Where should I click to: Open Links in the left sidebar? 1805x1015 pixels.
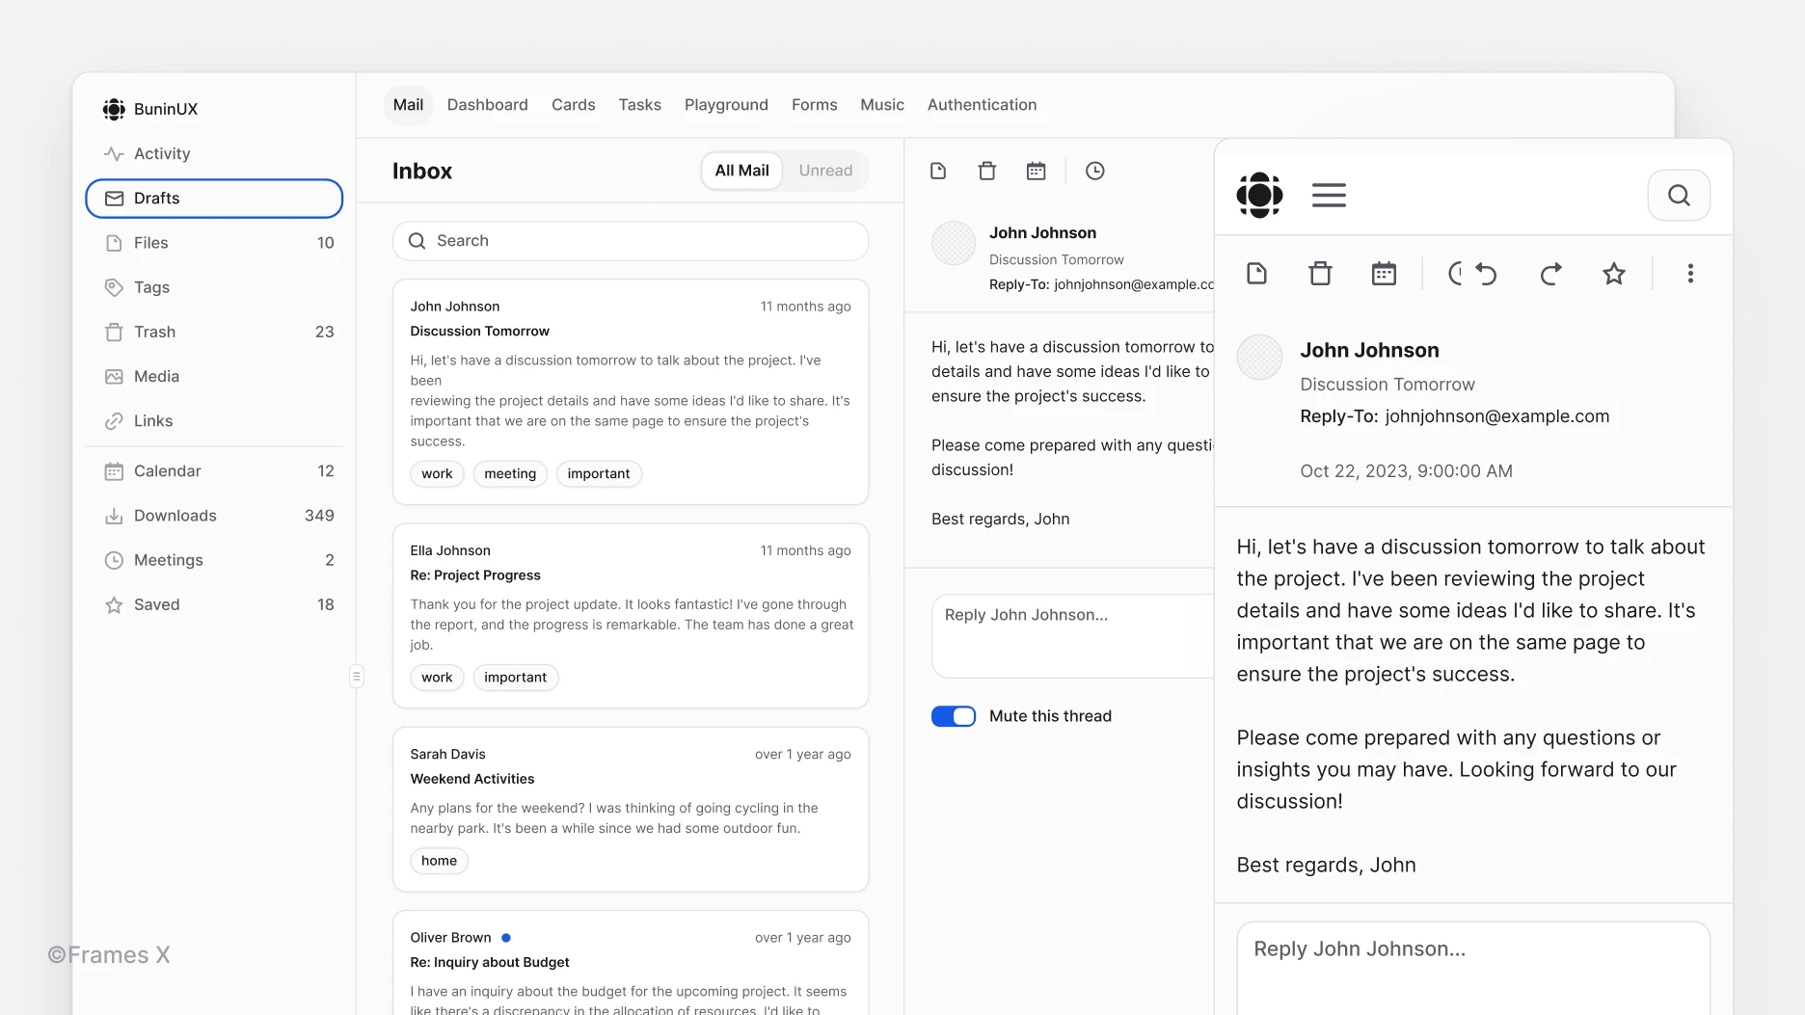click(x=214, y=421)
